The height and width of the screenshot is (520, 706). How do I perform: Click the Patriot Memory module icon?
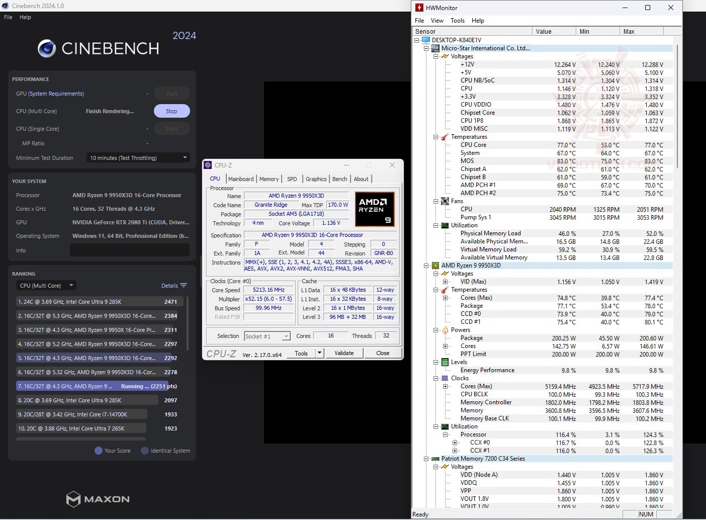(x=435, y=459)
